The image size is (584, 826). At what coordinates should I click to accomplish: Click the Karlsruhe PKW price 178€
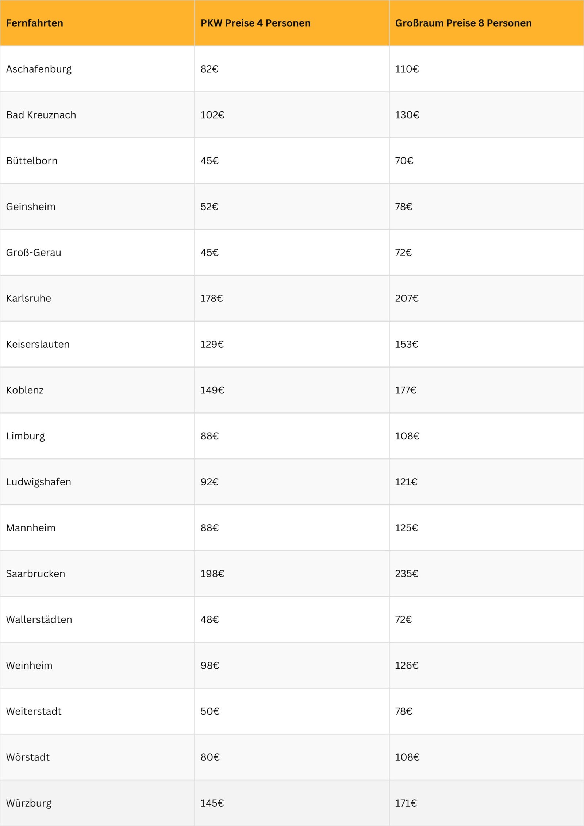coord(211,299)
